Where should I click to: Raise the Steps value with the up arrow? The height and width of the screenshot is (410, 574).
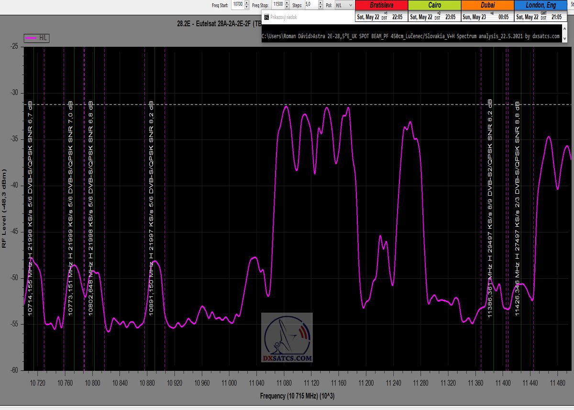click(320, 3)
